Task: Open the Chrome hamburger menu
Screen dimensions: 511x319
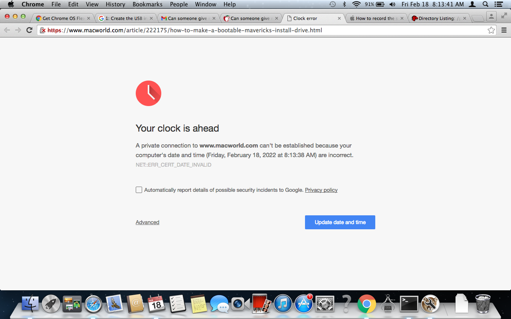Action: point(504,30)
